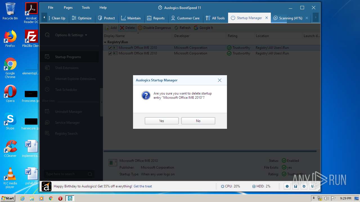
Task: Collapse the sidebar with splitter arrow
Action: (x=102, y=102)
